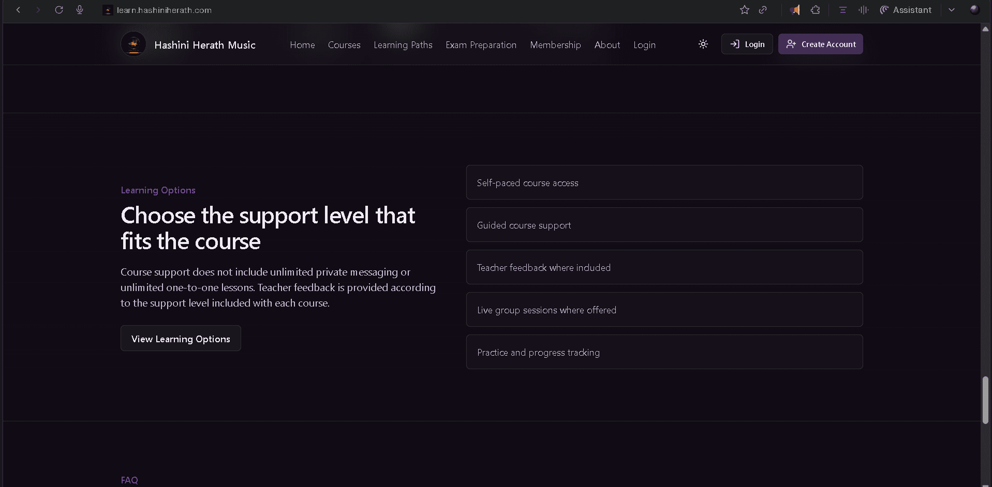Open the reading list lines icon
992x487 pixels.
pos(842,10)
